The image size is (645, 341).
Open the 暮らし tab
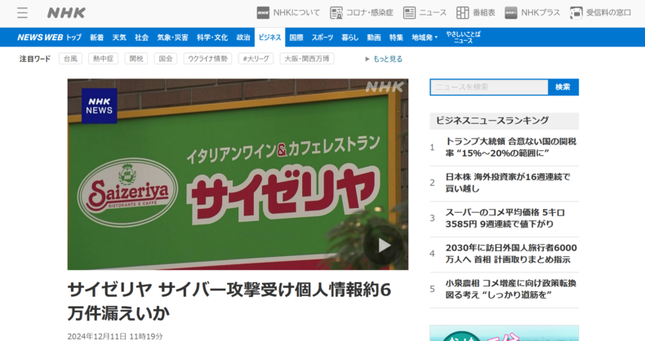point(350,38)
